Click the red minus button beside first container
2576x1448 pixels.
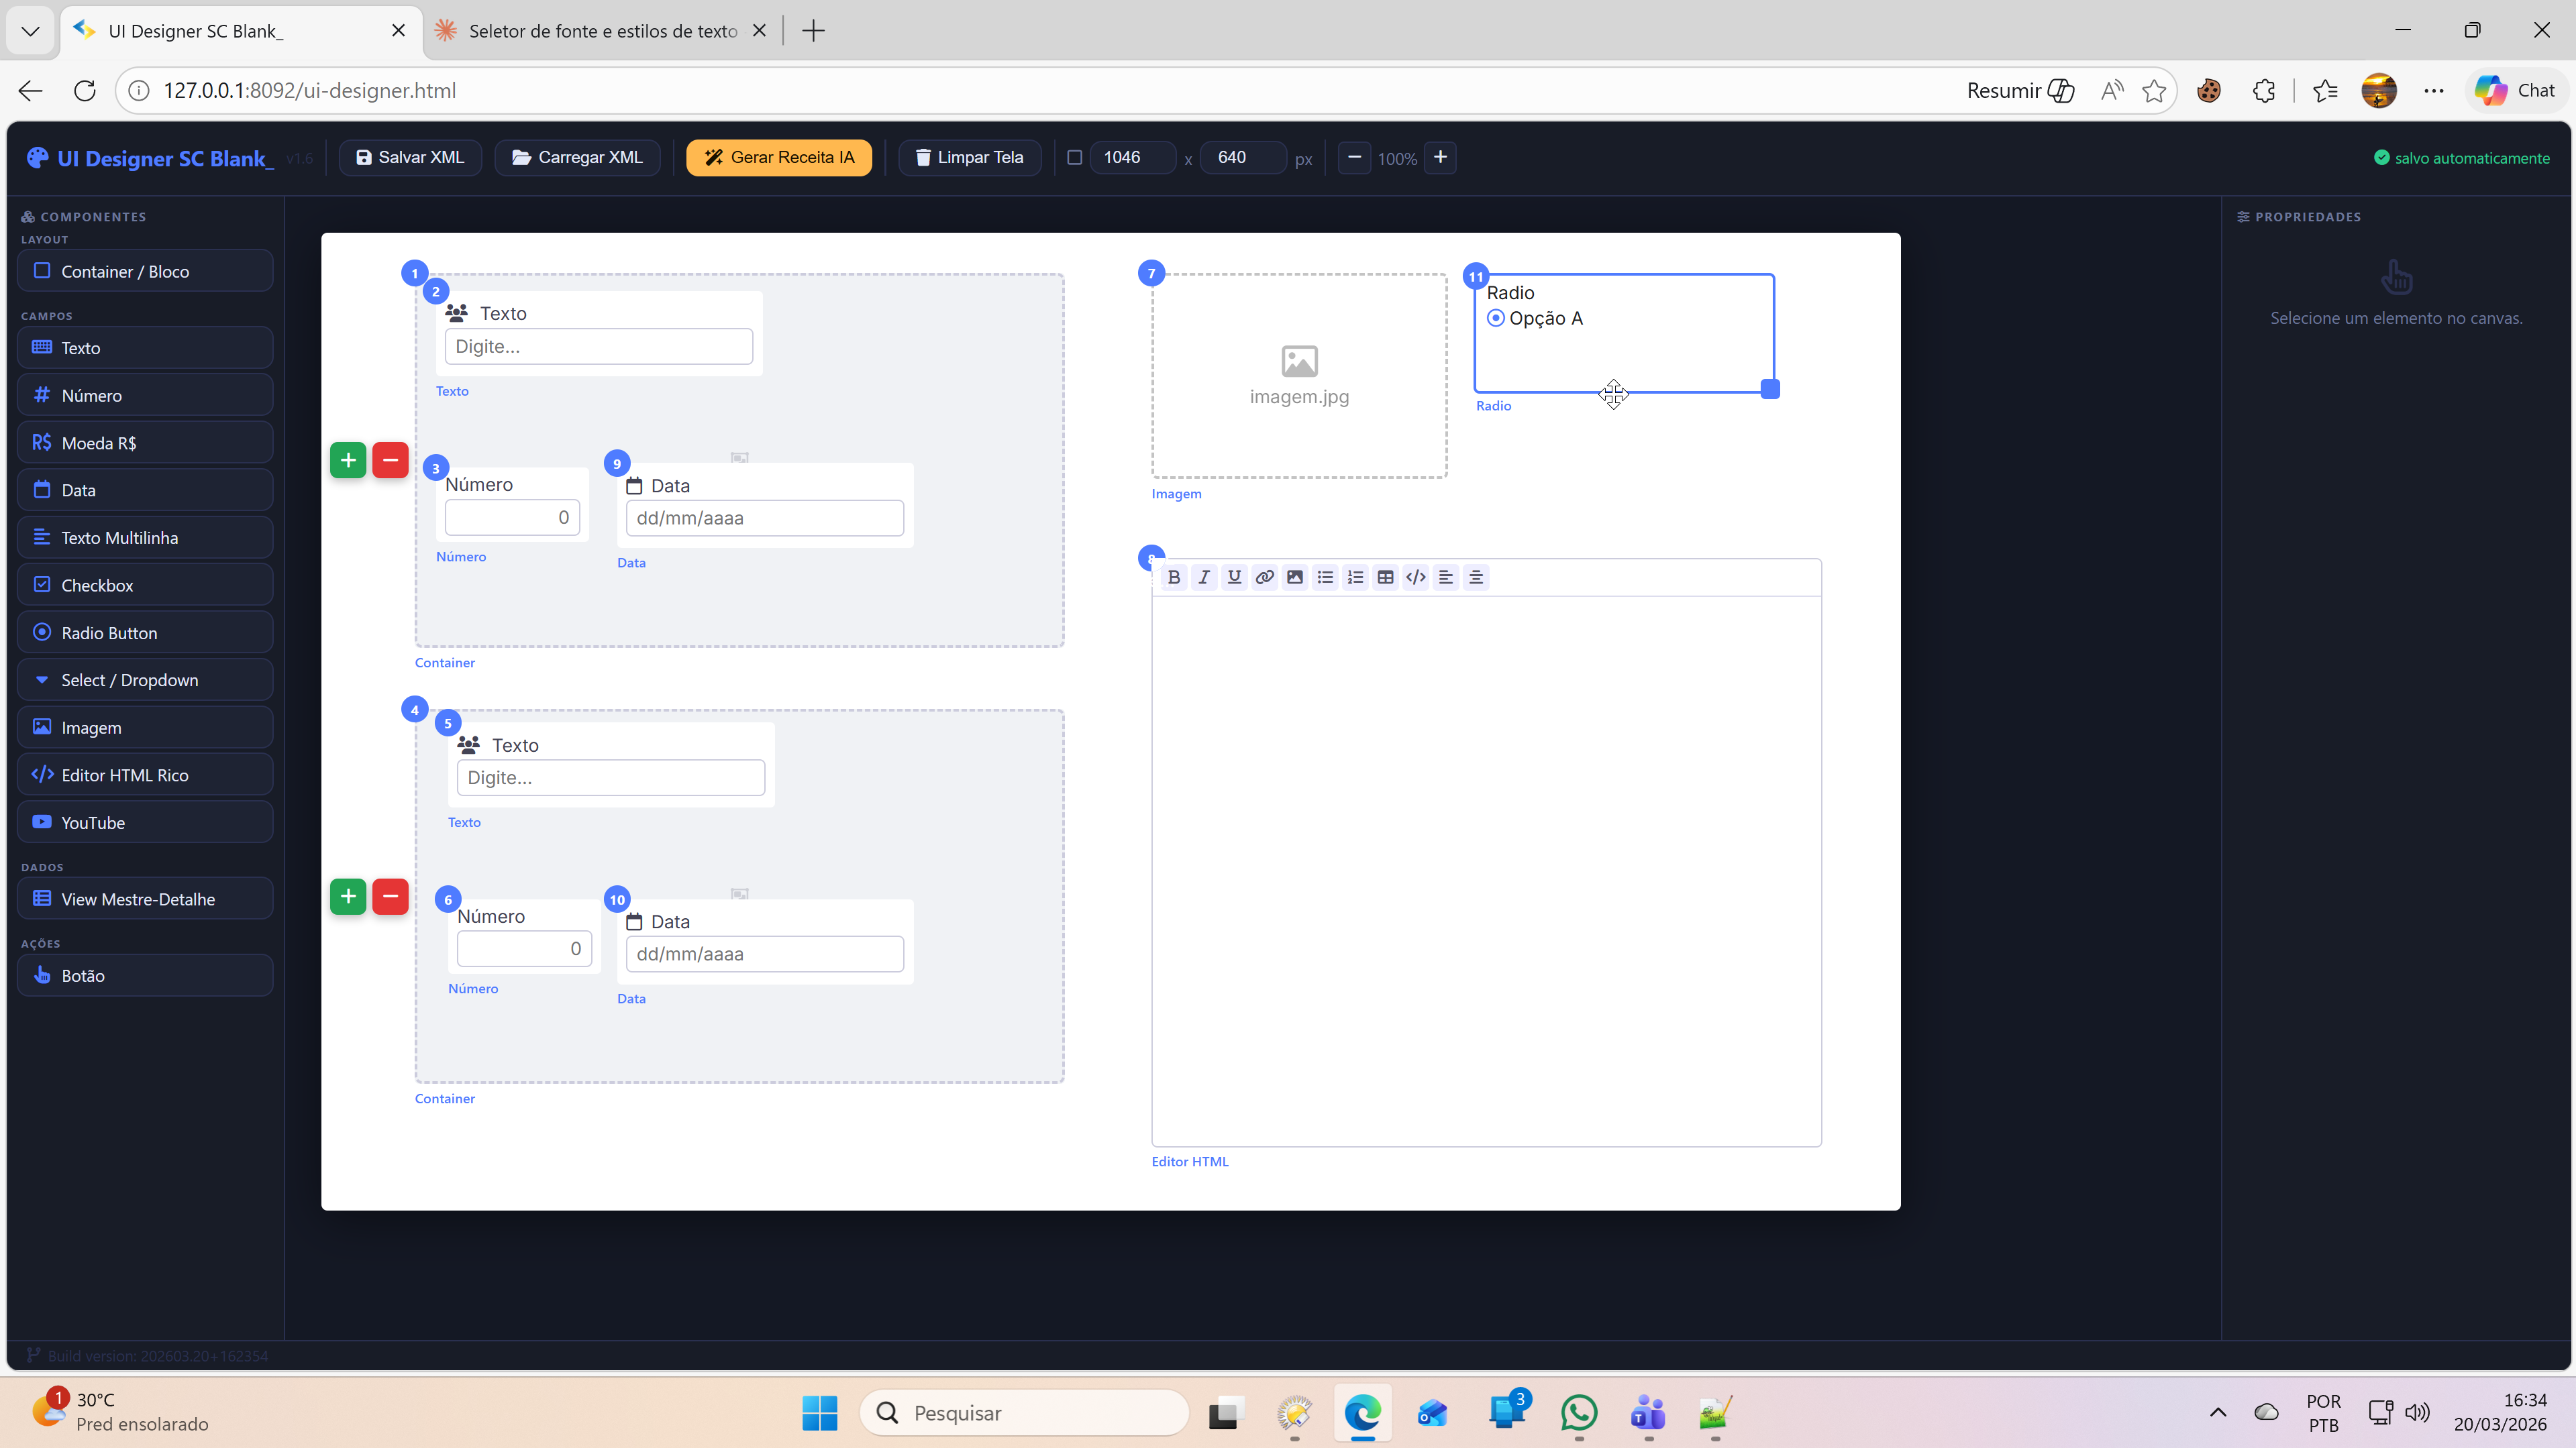click(x=390, y=459)
